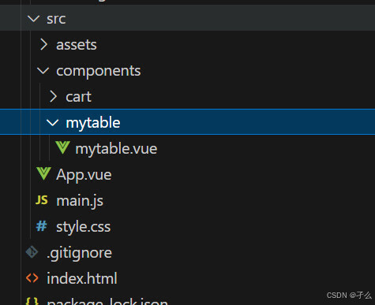Collapse the mytable folder chevron
Viewport: 375px width, 305px height.
click(52, 122)
